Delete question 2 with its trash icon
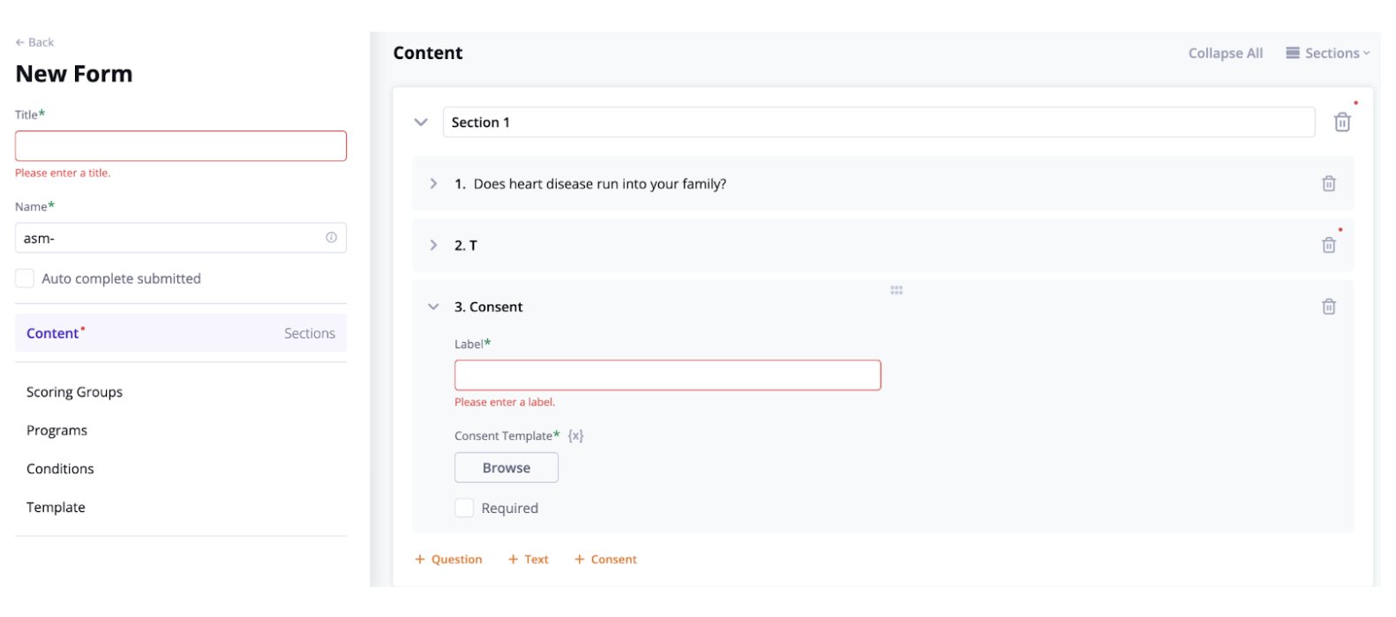Screen dimensions: 1396x617 [1329, 245]
